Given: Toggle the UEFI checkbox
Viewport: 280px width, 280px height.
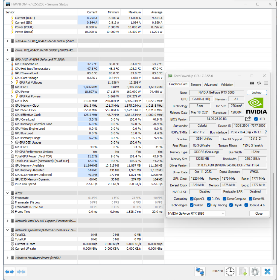Looking at the screenshot, I should 256,119.
